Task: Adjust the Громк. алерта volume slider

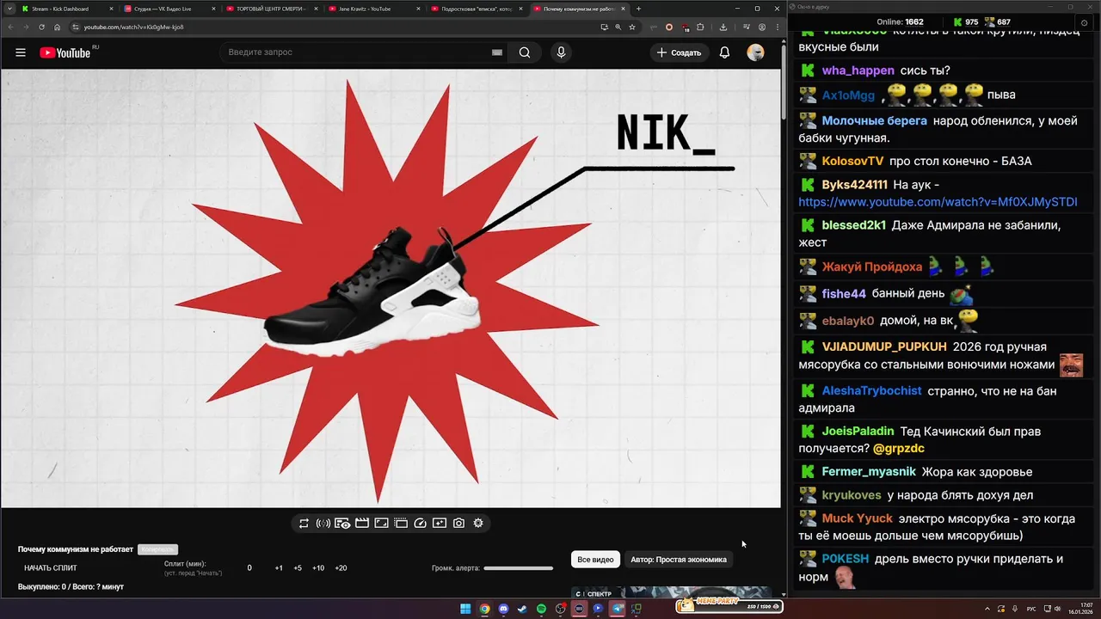Action: [518, 568]
